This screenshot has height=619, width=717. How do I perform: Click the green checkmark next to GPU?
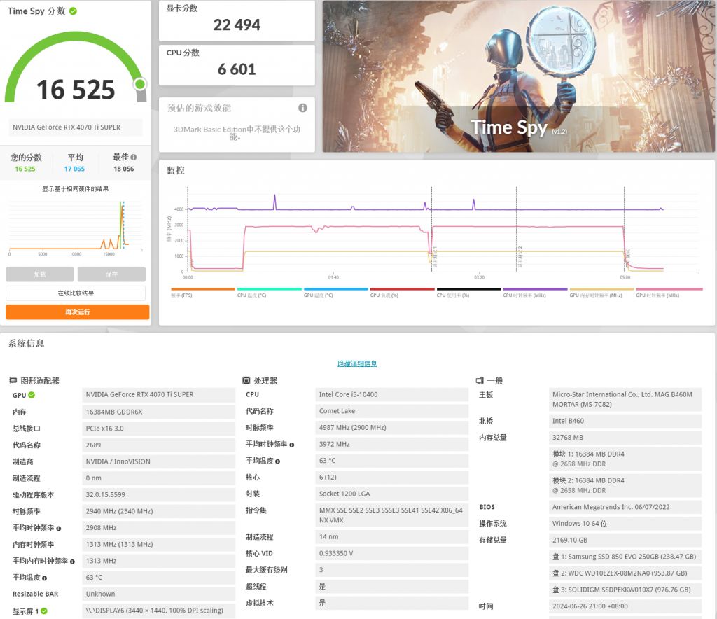pos(32,394)
